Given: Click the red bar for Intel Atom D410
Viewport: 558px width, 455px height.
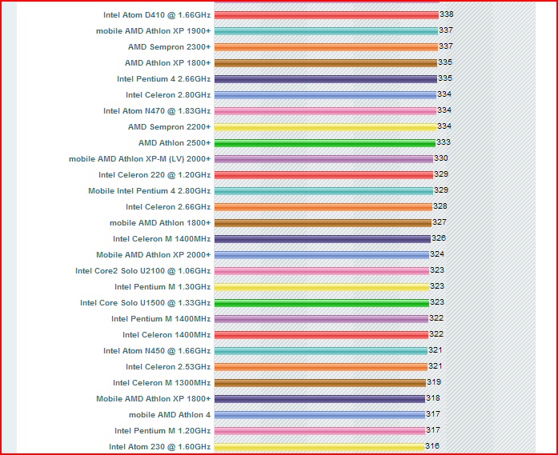Looking at the screenshot, I should click(x=327, y=15).
